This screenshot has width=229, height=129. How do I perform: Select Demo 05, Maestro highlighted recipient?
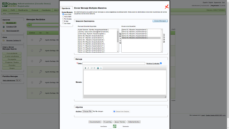pyautogui.click(x=141, y=38)
